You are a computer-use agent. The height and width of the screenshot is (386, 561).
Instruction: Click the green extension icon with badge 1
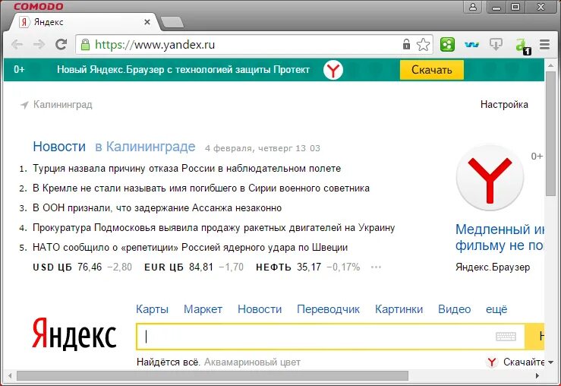522,46
